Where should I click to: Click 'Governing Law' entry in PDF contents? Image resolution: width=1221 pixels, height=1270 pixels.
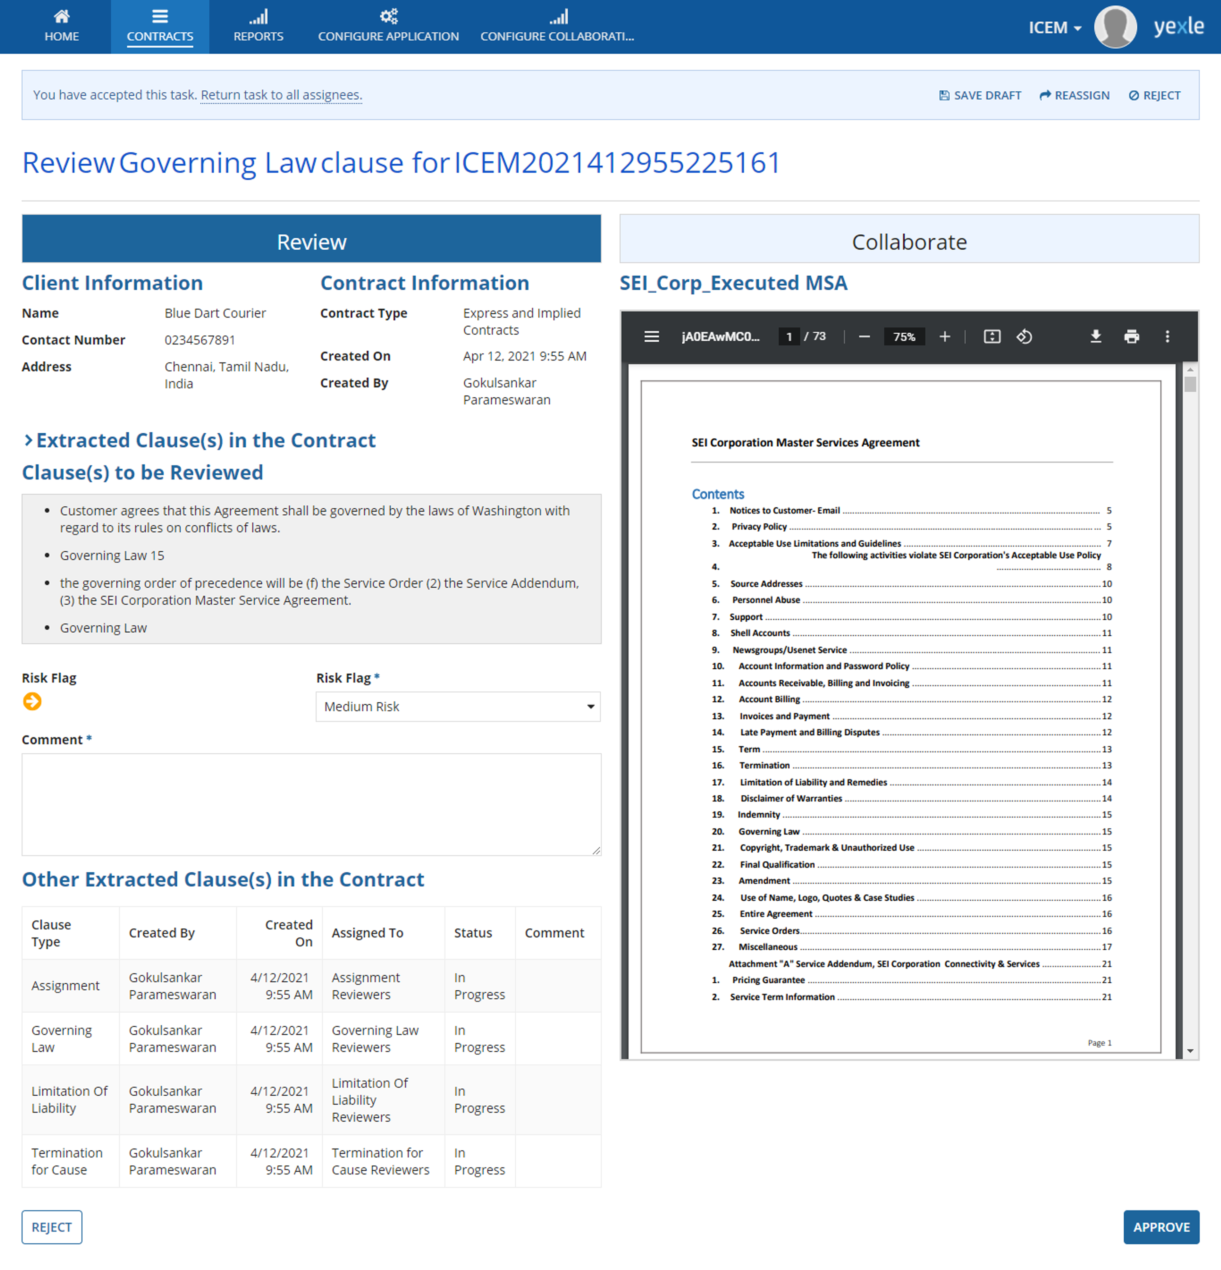(x=769, y=831)
